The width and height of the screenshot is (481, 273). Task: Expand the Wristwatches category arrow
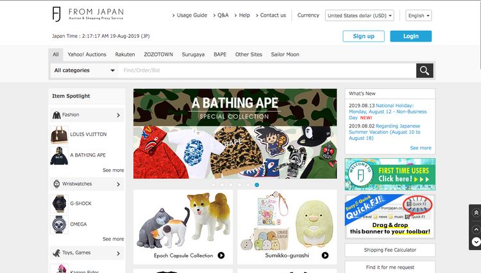point(119,184)
